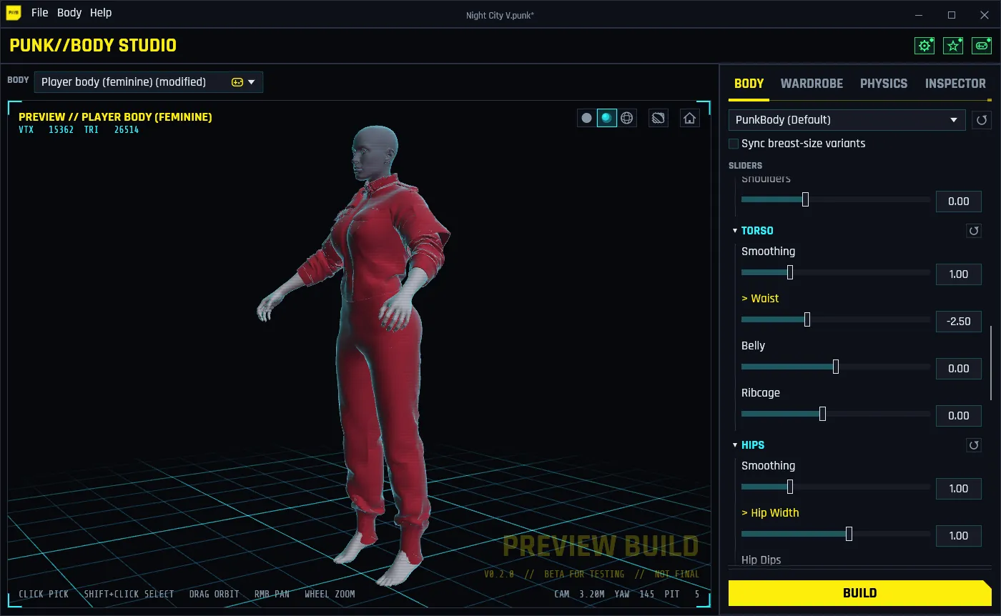Click the sliders panel vertical scrollbar
The width and height of the screenshot is (1001, 616).
[991, 363]
